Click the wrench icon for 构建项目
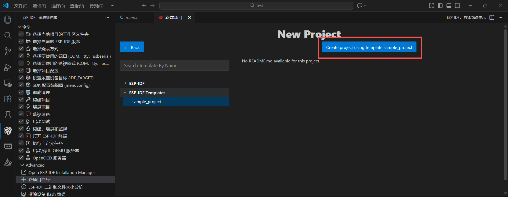The image size is (508, 197). 28,100
